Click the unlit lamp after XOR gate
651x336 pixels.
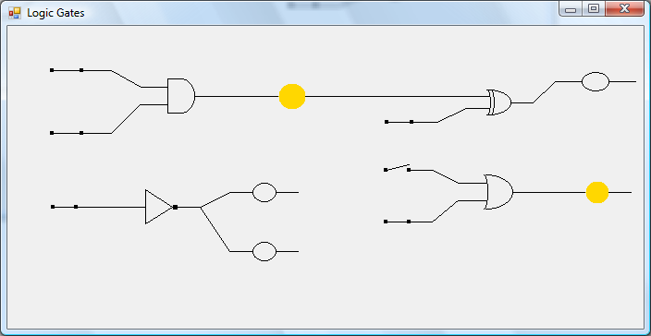(x=596, y=81)
